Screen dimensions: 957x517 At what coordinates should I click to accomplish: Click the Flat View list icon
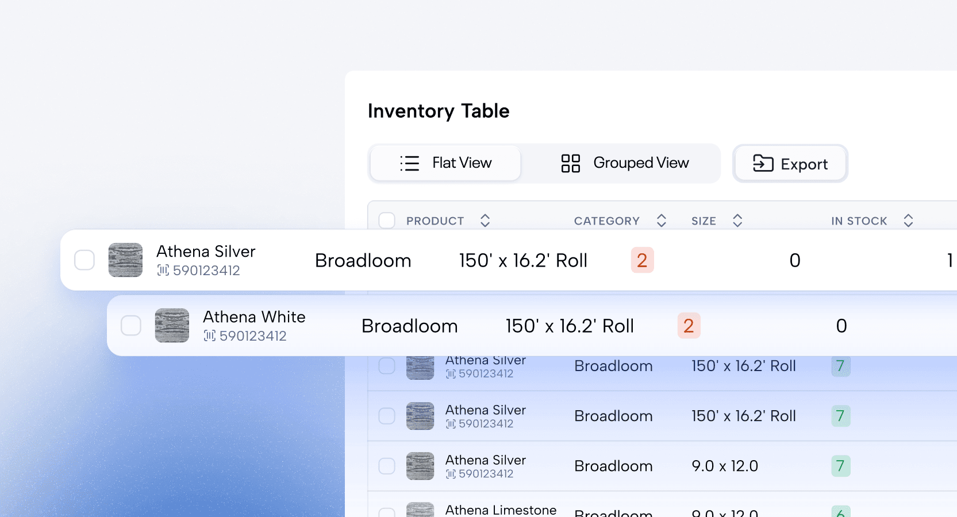click(410, 163)
